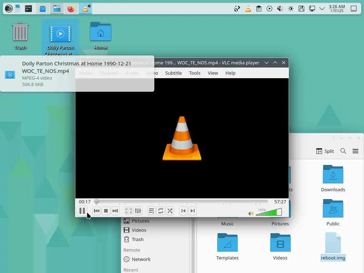Open clipboard tray applet
Screen dimensions: 364x273
pyautogui.click(x=259, y=9)
